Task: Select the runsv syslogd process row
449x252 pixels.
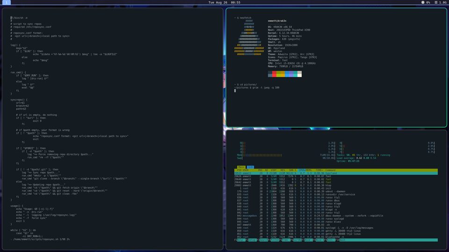Action: [x=336, y=219]
